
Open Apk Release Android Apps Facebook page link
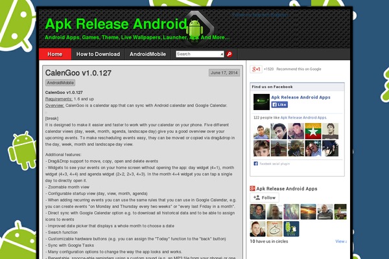(301, 97)
